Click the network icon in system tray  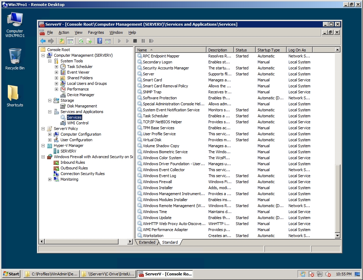click(320, 274)
